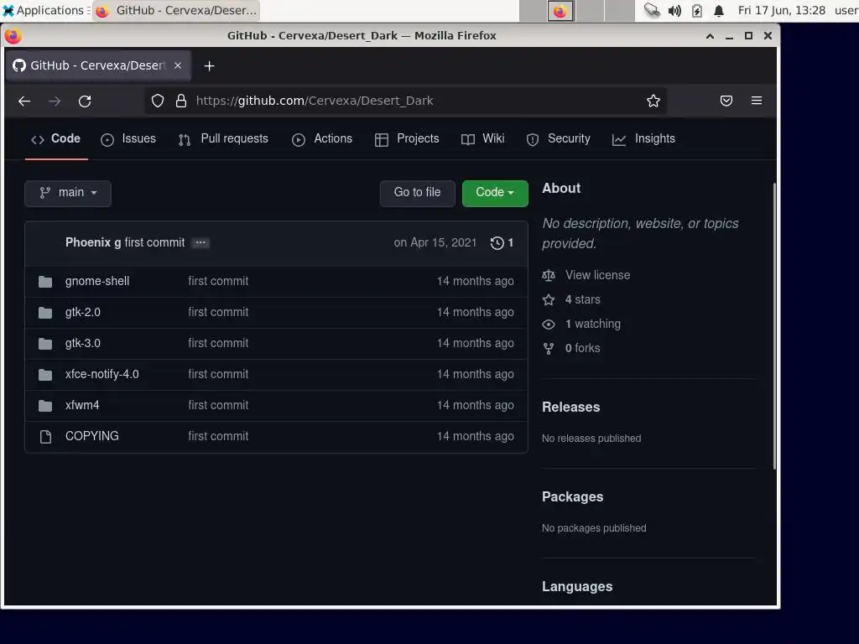Open the Issues tab
This screenshot has width=859, height=644.
pos(128,139)
